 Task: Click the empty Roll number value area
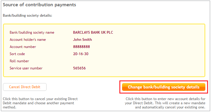93,61
